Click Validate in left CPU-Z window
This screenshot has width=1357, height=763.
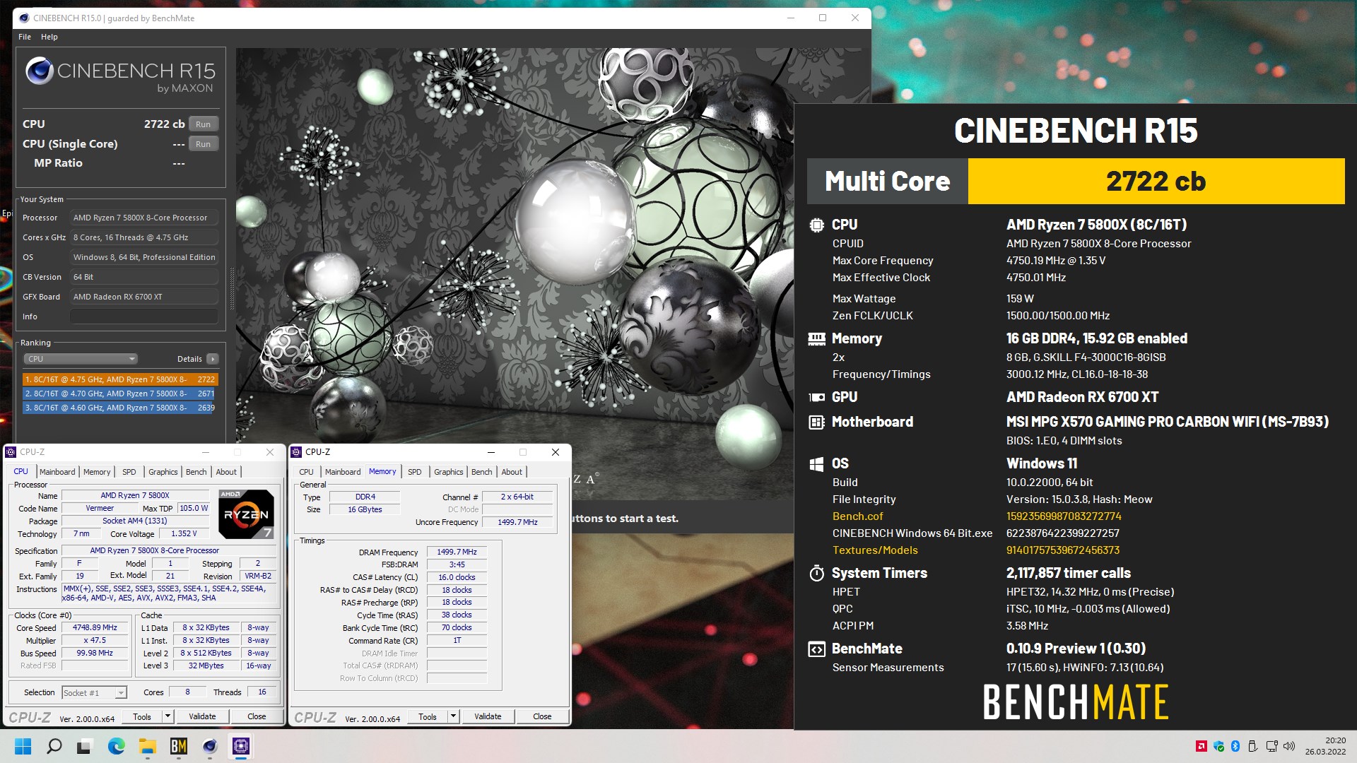click(x=202, y=716)
